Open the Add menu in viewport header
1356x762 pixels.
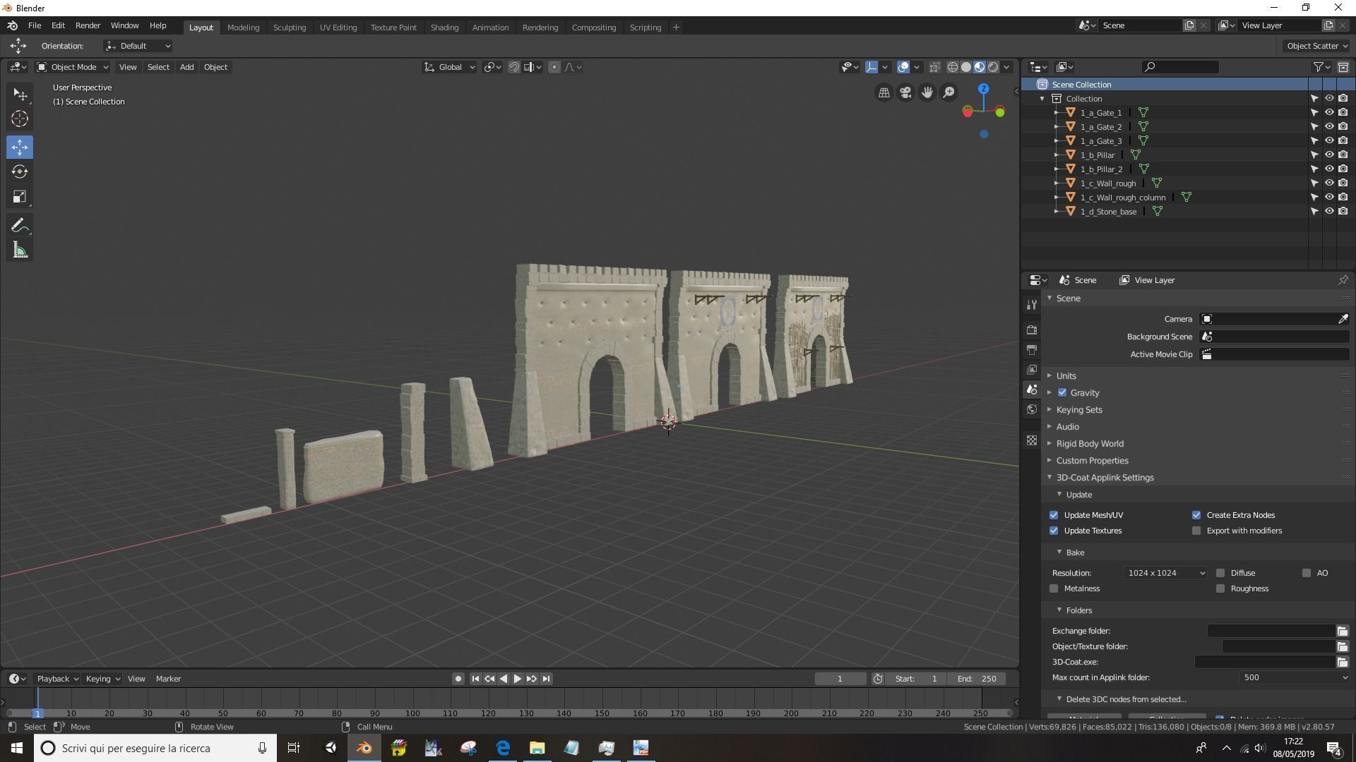tap(186, 67)
